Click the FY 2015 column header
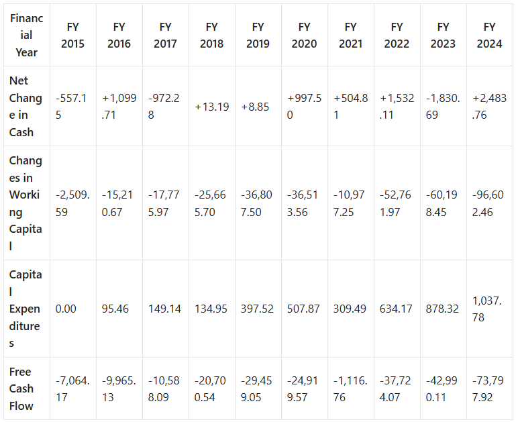This screenshot has height=422, width=516. coord(72,35)
